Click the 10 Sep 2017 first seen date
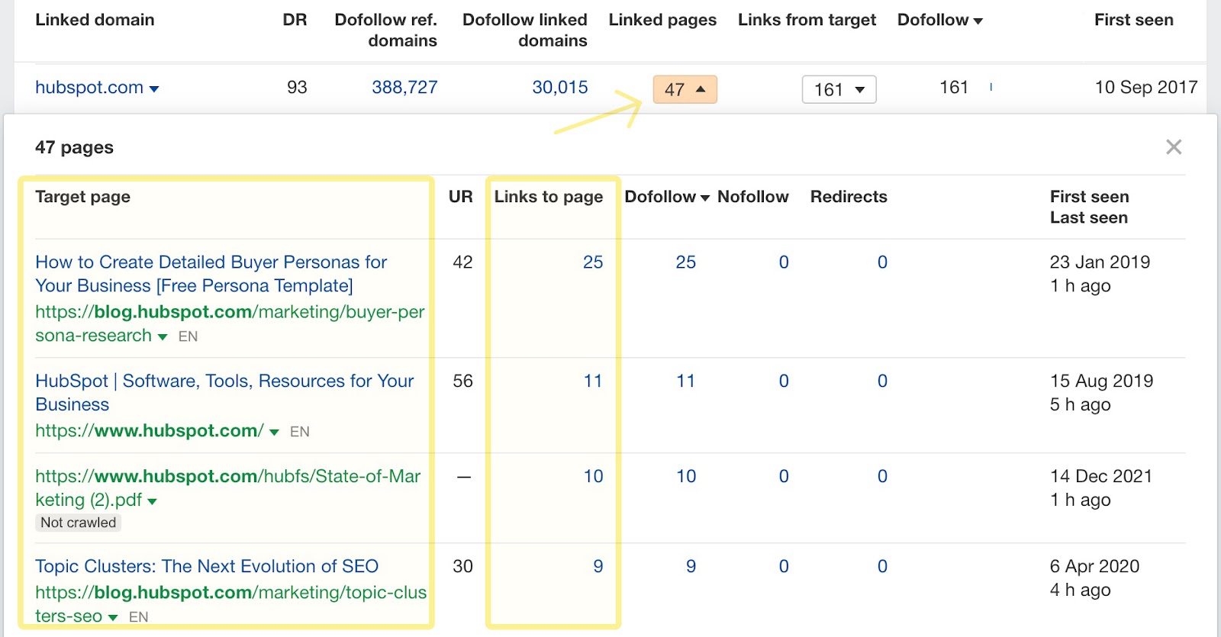The height and width of the screenshot is (637, 1221). pos(1146,87)
